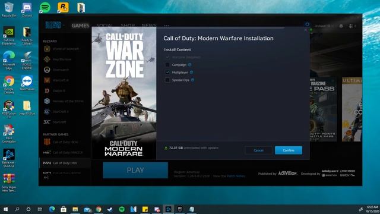This screenshot has width=380, height=214.
Task: Untick the Multiplayer install checkbox
Action: pos(167,73)
